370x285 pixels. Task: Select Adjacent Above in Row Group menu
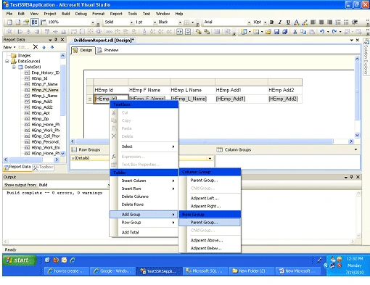pos(210,240)
